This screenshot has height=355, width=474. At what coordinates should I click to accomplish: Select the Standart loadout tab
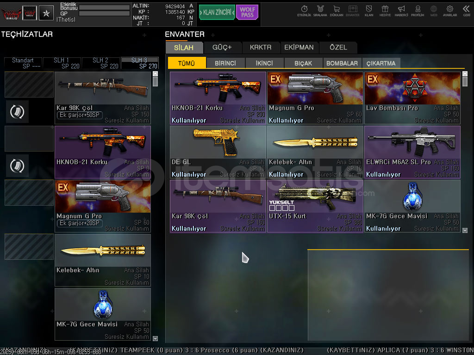(x=23, y=63)
